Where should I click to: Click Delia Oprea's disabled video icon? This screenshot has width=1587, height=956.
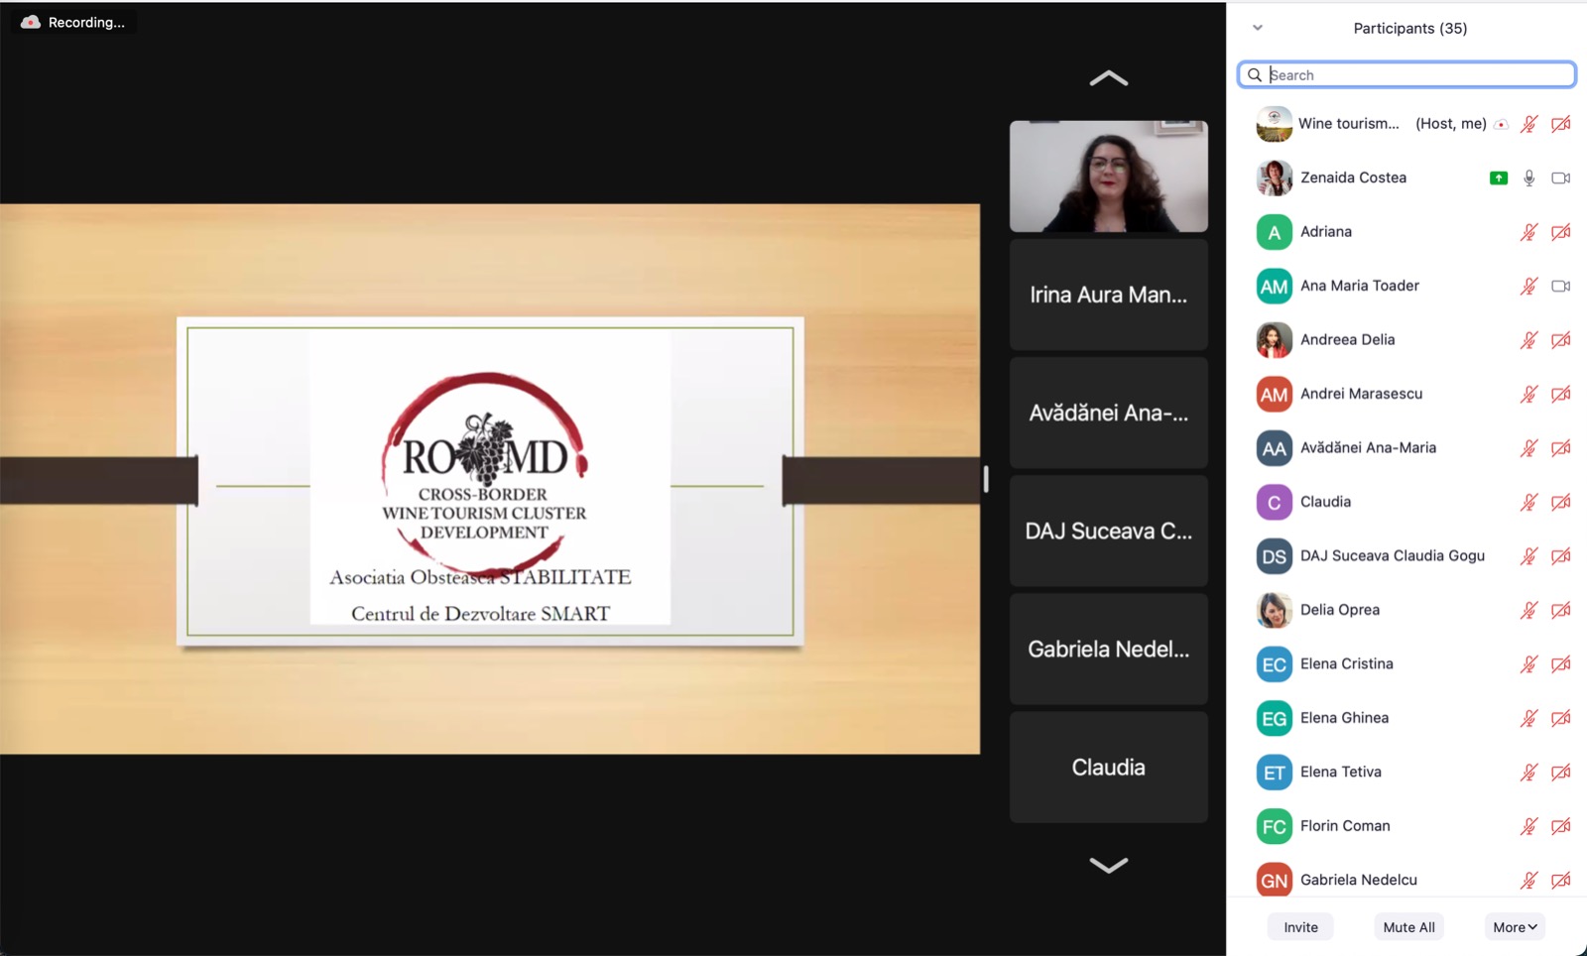(1560, 610)
